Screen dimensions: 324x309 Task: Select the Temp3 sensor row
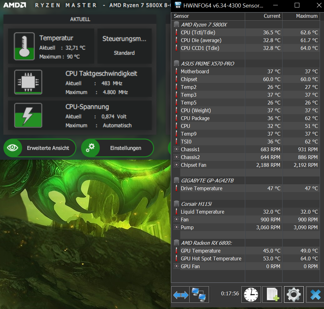246,95
